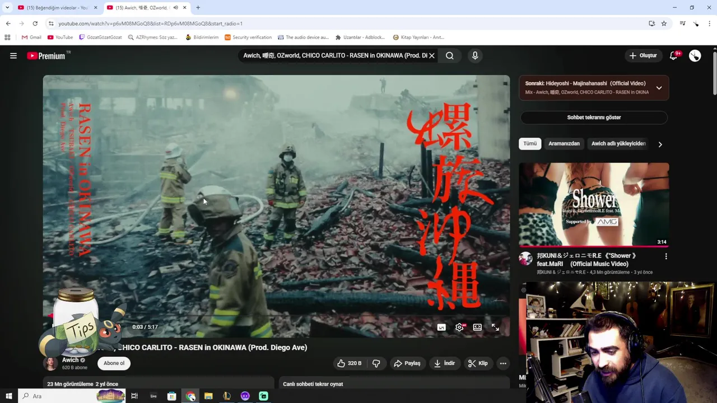Mute the Awich tab via speaker icon

(175, 8)
